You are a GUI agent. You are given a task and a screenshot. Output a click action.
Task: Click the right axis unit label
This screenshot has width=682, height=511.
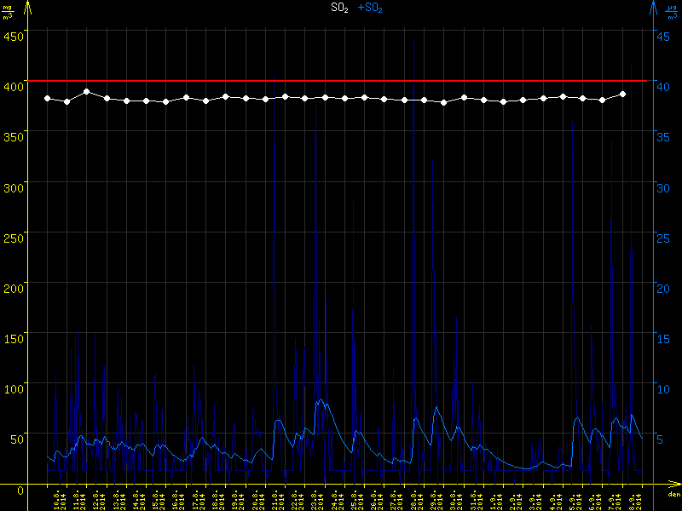tap(672, 12)
